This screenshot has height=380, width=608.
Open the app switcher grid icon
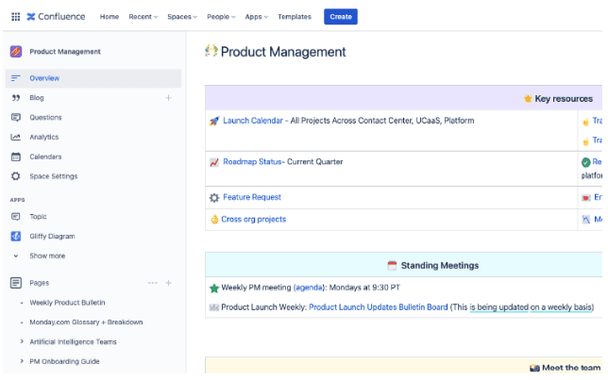[15, 16]
